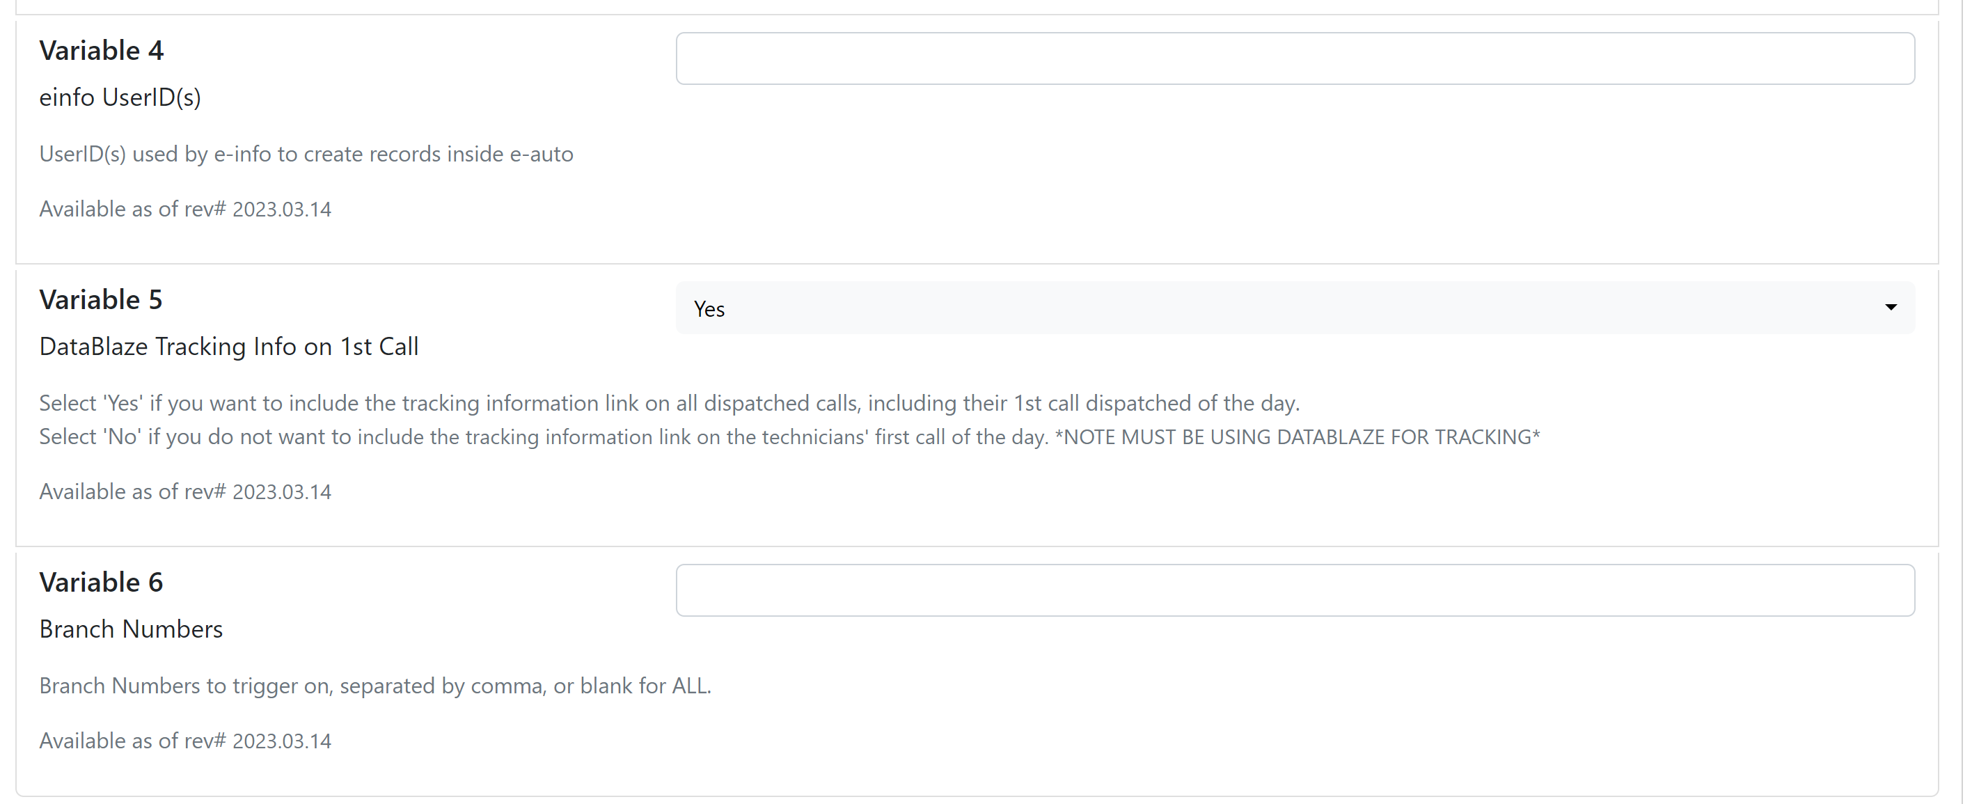Viewport: 1972px width, 804px height.
Task: Click the revision note under Variable 4
Action: tap(185, 209)
